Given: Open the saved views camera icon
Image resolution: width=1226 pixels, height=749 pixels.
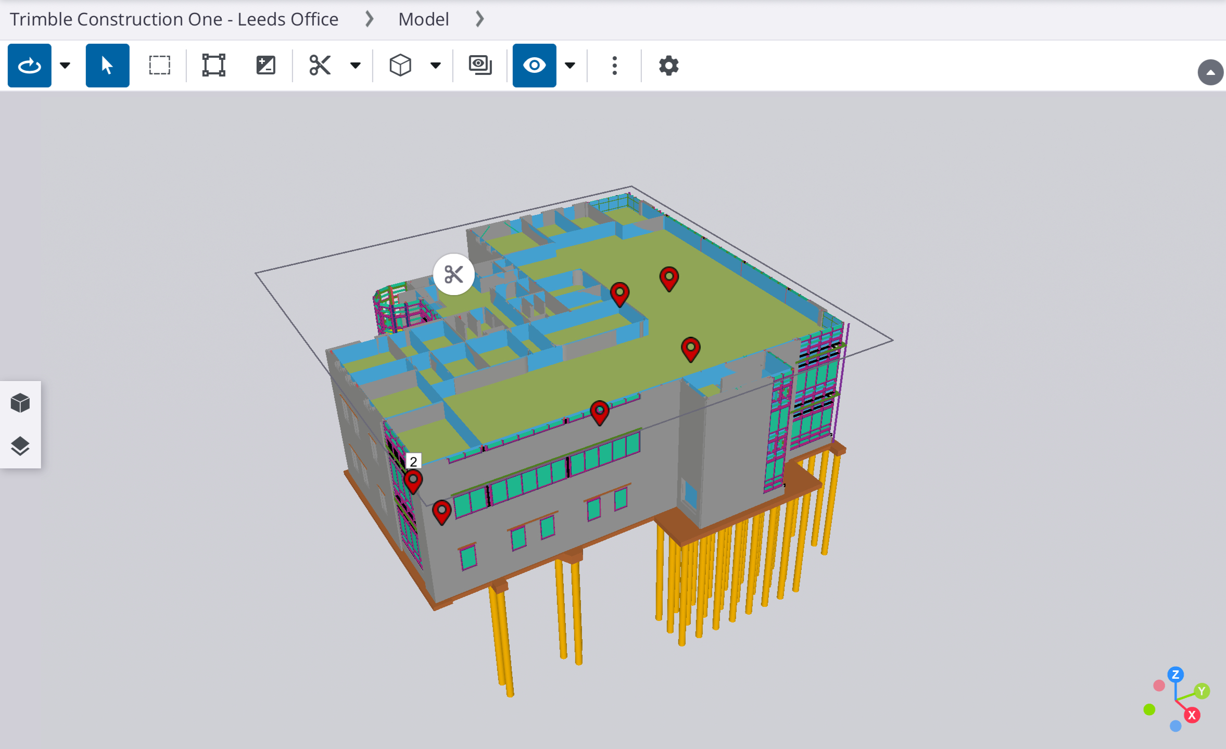Looking at the screenshot, I should tap(480, 66).
